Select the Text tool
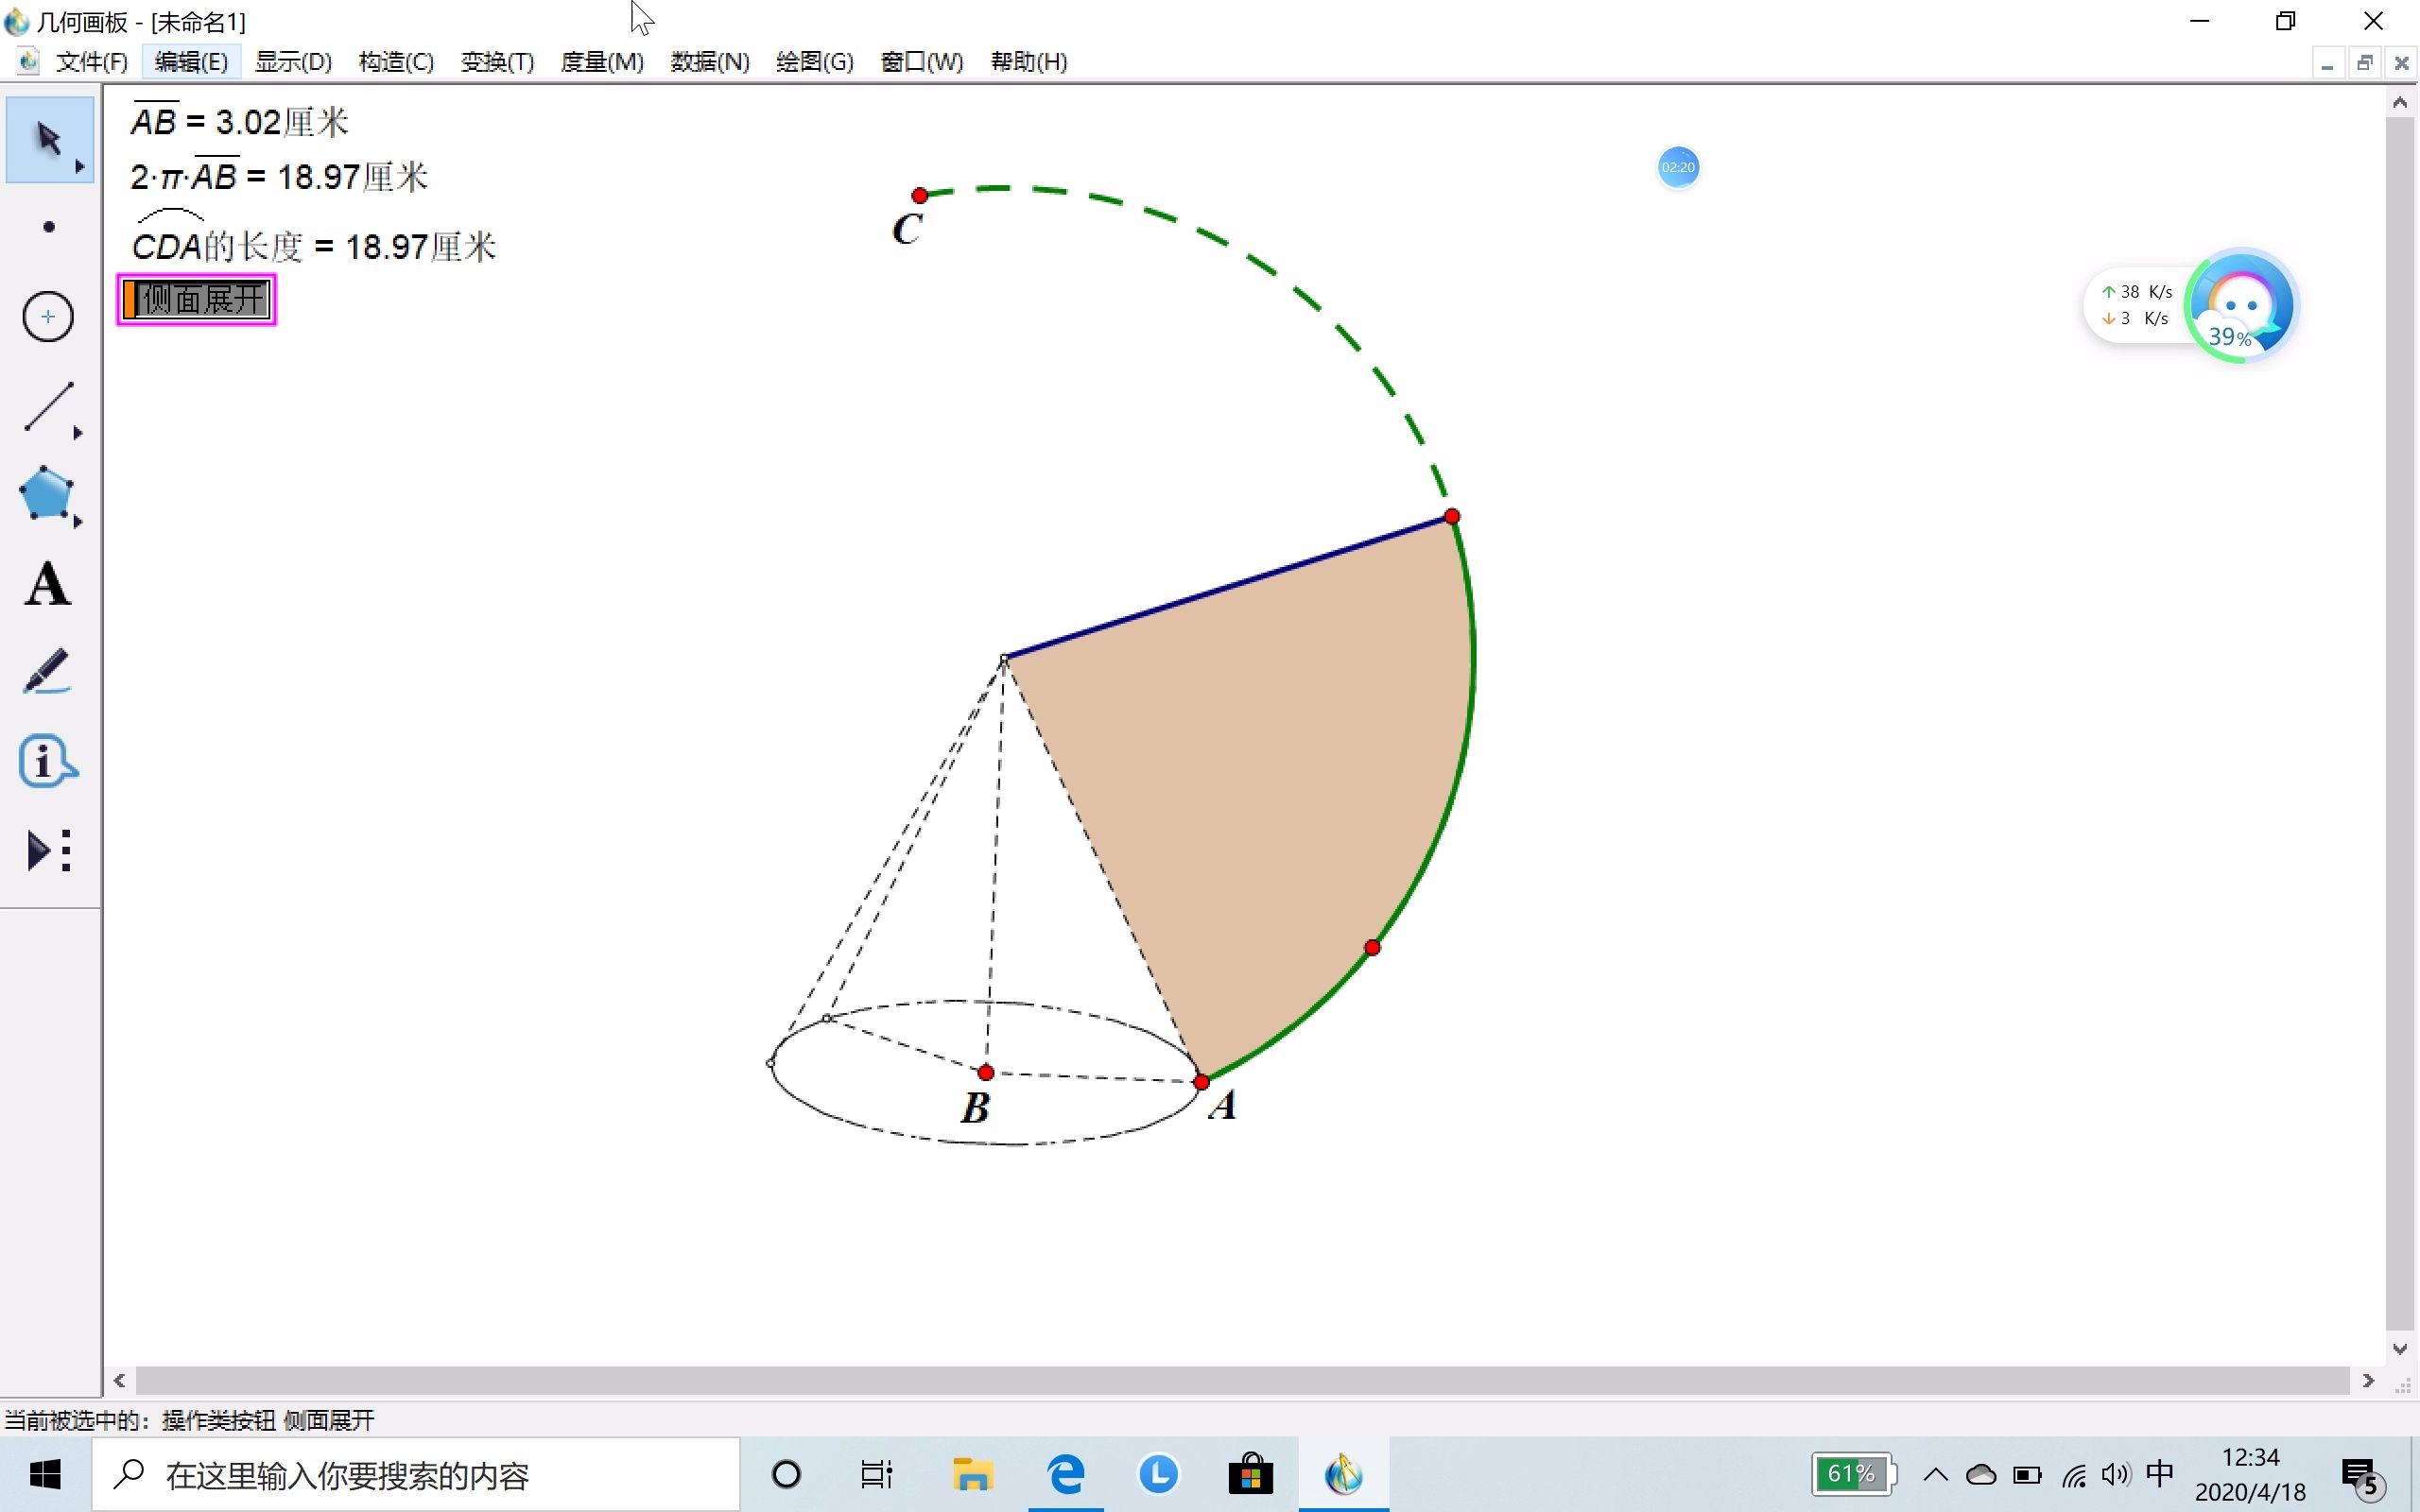The width and height of the screenshot is (2420, 1512). pyautogui.click(x=47, y=584)
